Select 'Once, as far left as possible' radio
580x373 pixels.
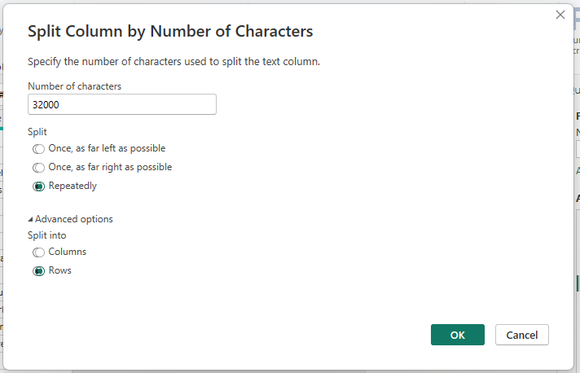(x=39, y=149)
